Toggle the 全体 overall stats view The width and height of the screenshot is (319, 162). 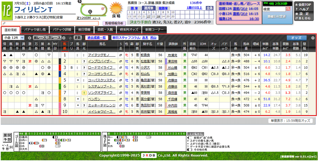(x=209, y=8)
